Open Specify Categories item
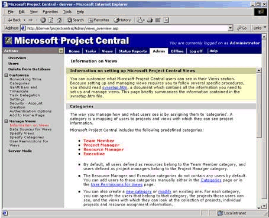This screenshot has height=218, width=269. 27,137
